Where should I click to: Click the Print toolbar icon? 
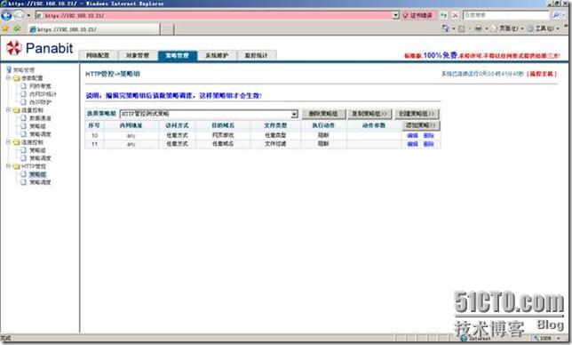point(478,28)
